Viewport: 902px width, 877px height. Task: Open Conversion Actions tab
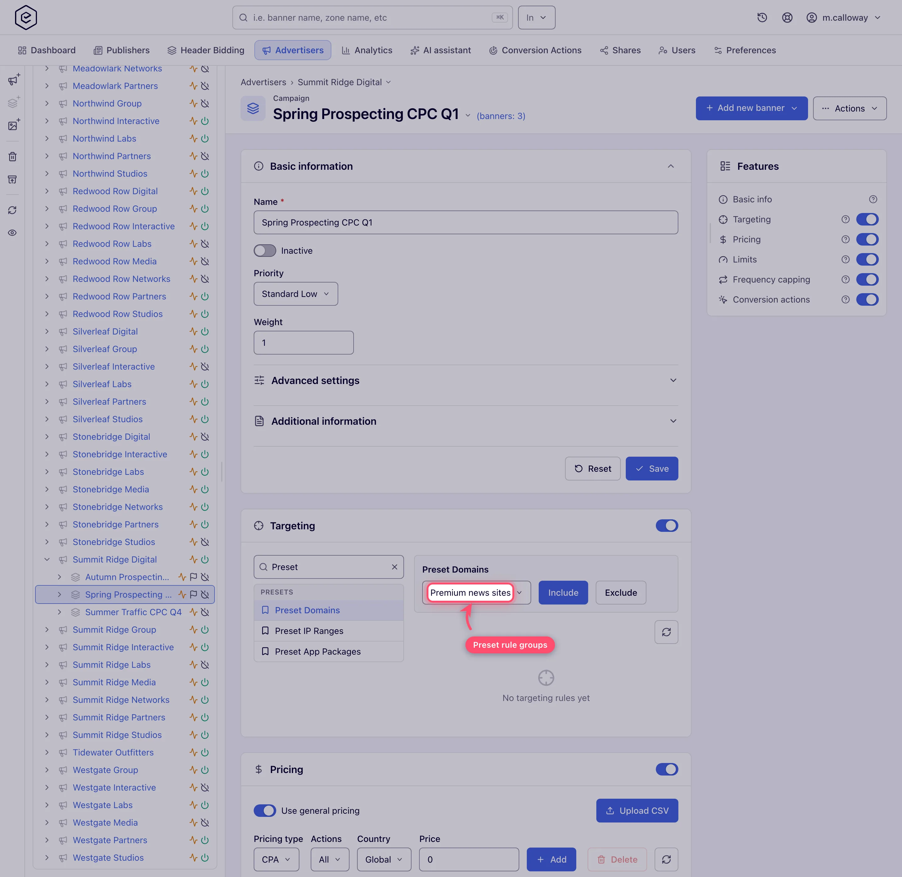point(535,50)
